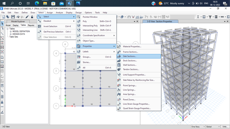Expand the MODEL DEFINITION tree node
The height and width of the screenshot is (129, 230).
pyautogui.click(x=11, y=32)
